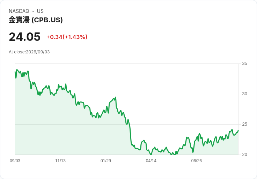Viewport: 257px width, 179px height.
Task: Click the chart low point near 04/14
Action: (x=151, y=155)
